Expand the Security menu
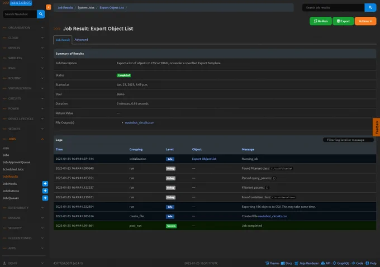380x267 pixels. coord(23,228)
